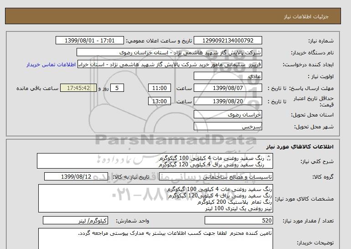Image resolution: width=351 pixels, height=249 pixels.
Task: Click the label ایجاد کننده درخواست
Action: click(308, 64)
